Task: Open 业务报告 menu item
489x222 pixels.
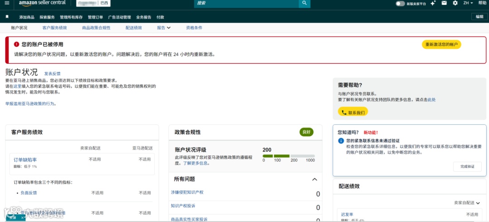Action: [x=144, y=17]
